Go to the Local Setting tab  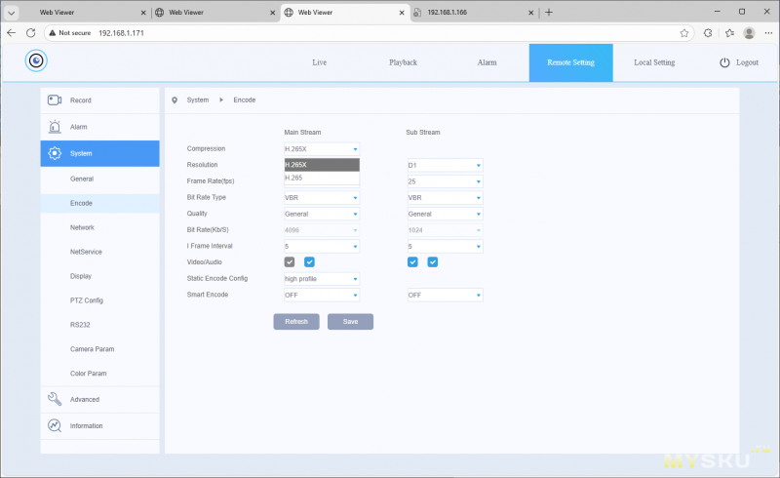pyautogui.click(x=653, y=62)
